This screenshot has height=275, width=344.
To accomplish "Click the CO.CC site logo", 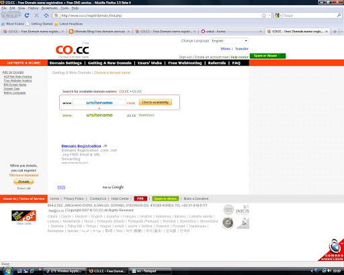I will coord(72,50).
